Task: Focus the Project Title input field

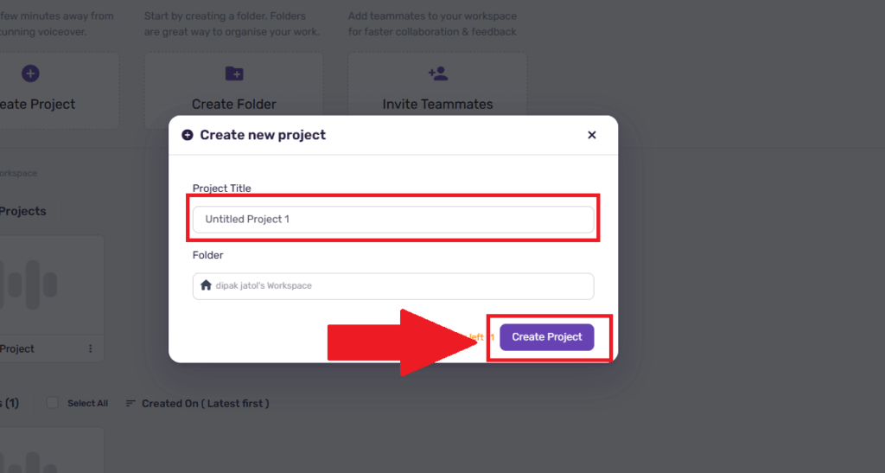Action: pos(393,219)
